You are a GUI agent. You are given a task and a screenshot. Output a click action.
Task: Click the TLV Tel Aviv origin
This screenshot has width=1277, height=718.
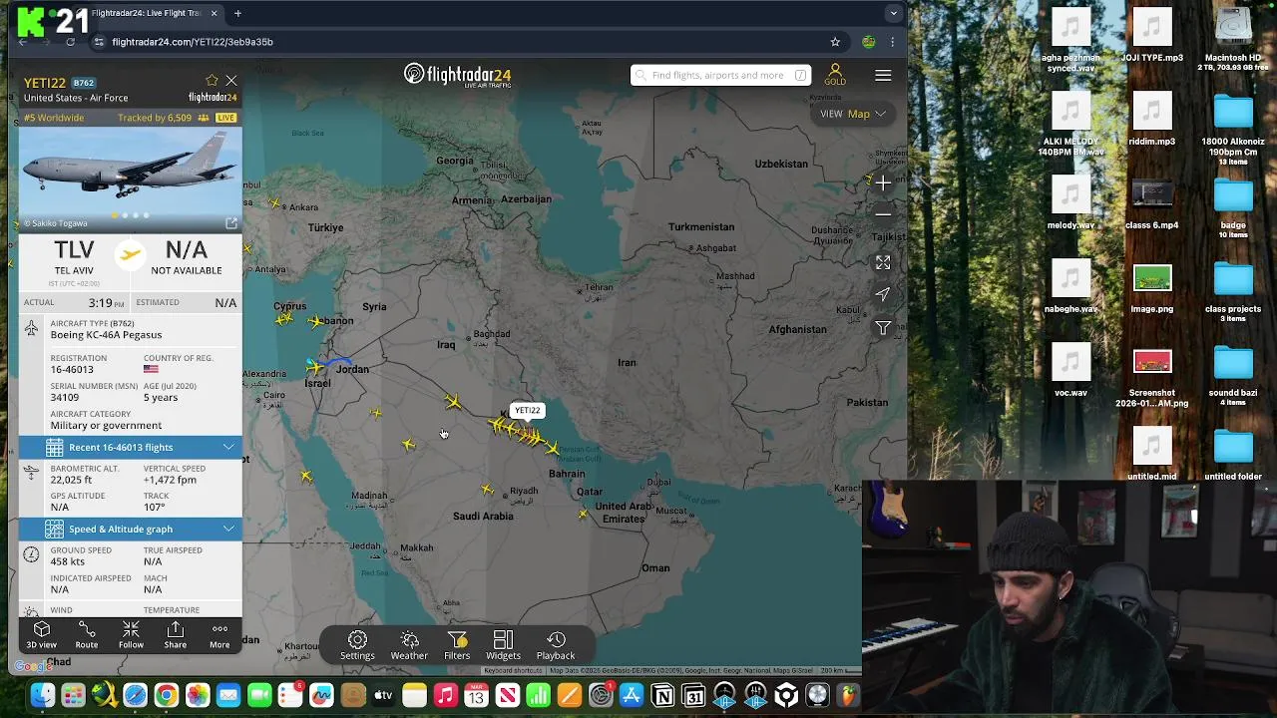74,257
